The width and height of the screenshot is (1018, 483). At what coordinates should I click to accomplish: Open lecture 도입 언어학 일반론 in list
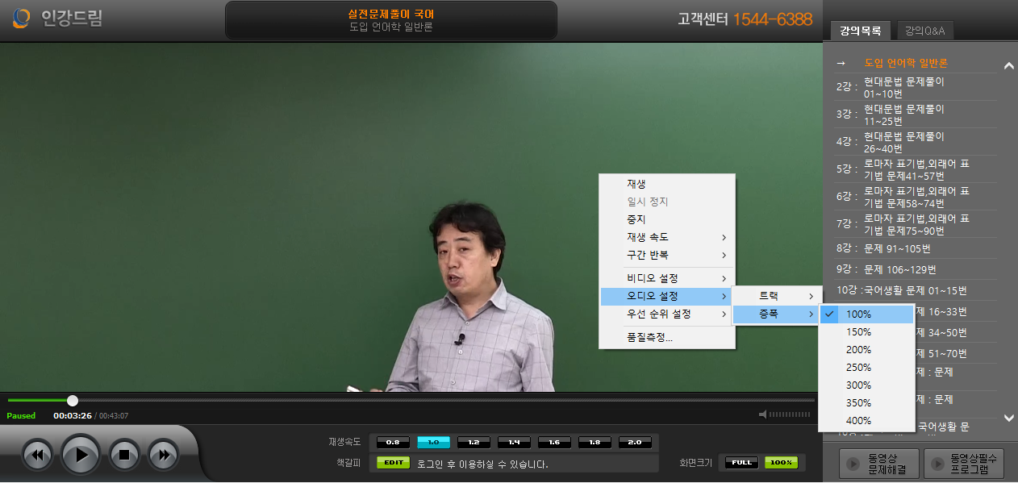pos(905,63)
